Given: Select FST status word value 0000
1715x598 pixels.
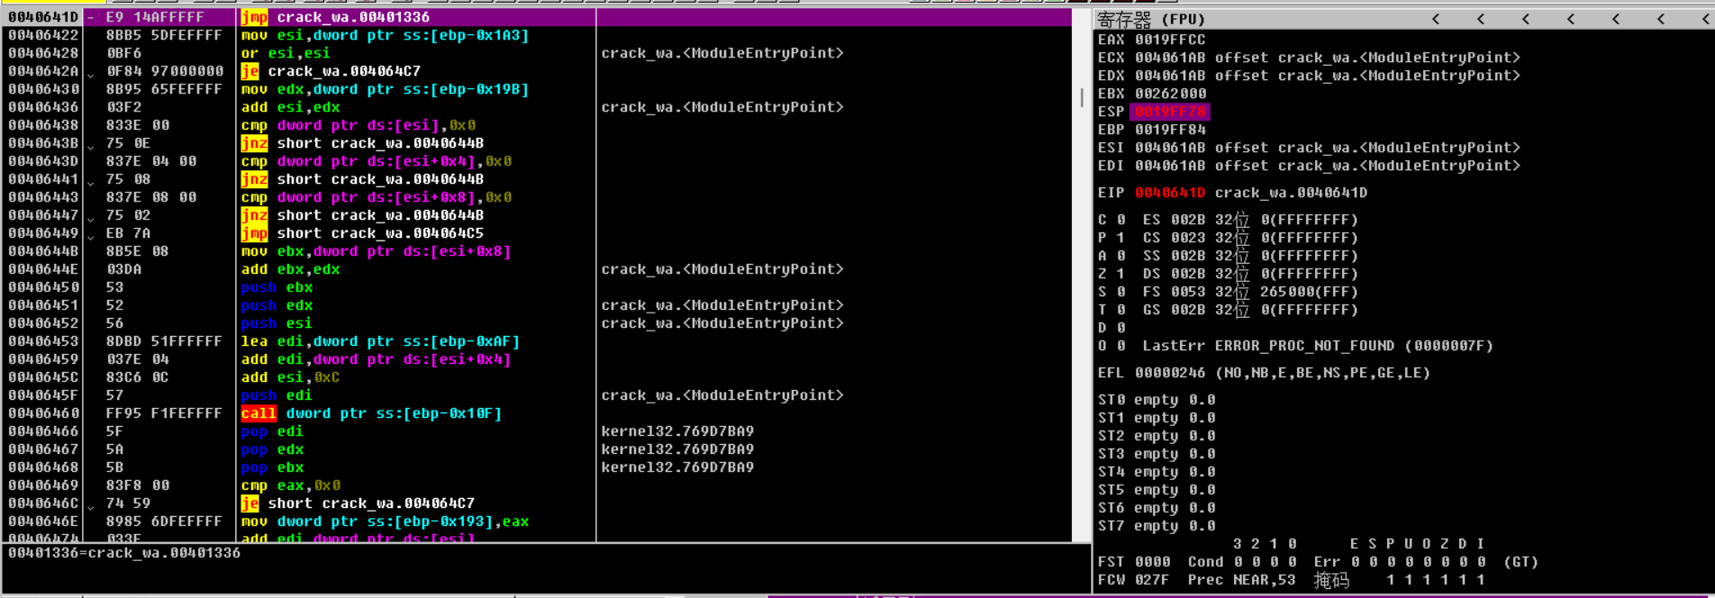Looking at the screenshot, I should 1152,562.
